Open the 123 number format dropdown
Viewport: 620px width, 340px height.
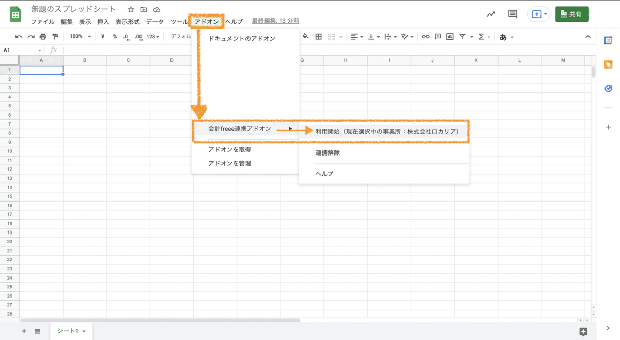pos(153,37)
